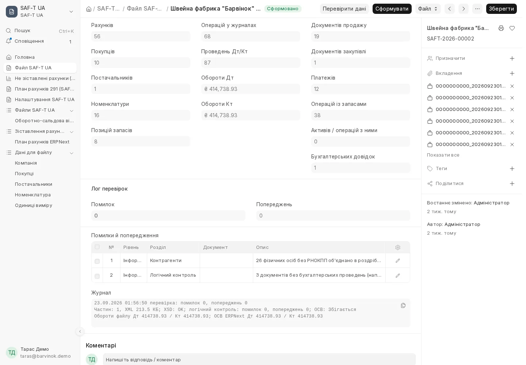This screenshot has height=365, width=526.
Task: Remove the first attachment 0000000000_2026092301
Action: pyautogui.click(x=512, y=86)
